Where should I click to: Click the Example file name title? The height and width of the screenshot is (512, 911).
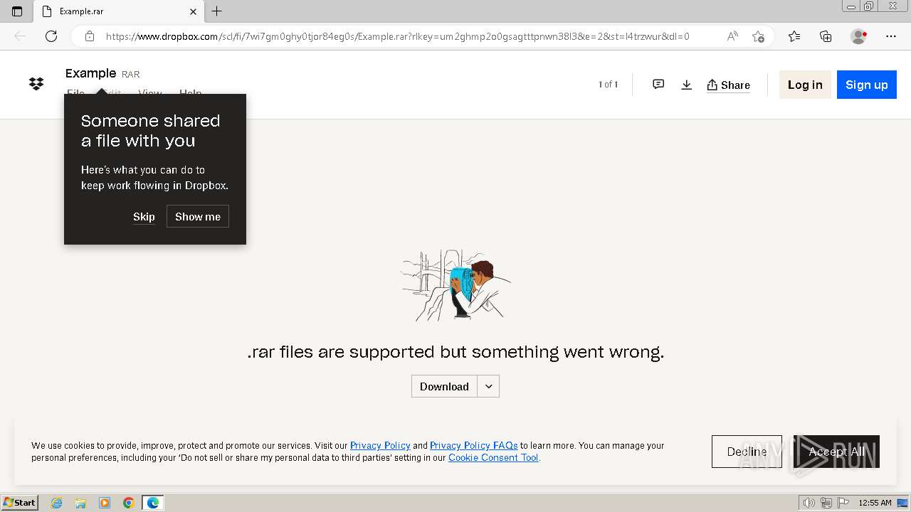coord(90,73)
